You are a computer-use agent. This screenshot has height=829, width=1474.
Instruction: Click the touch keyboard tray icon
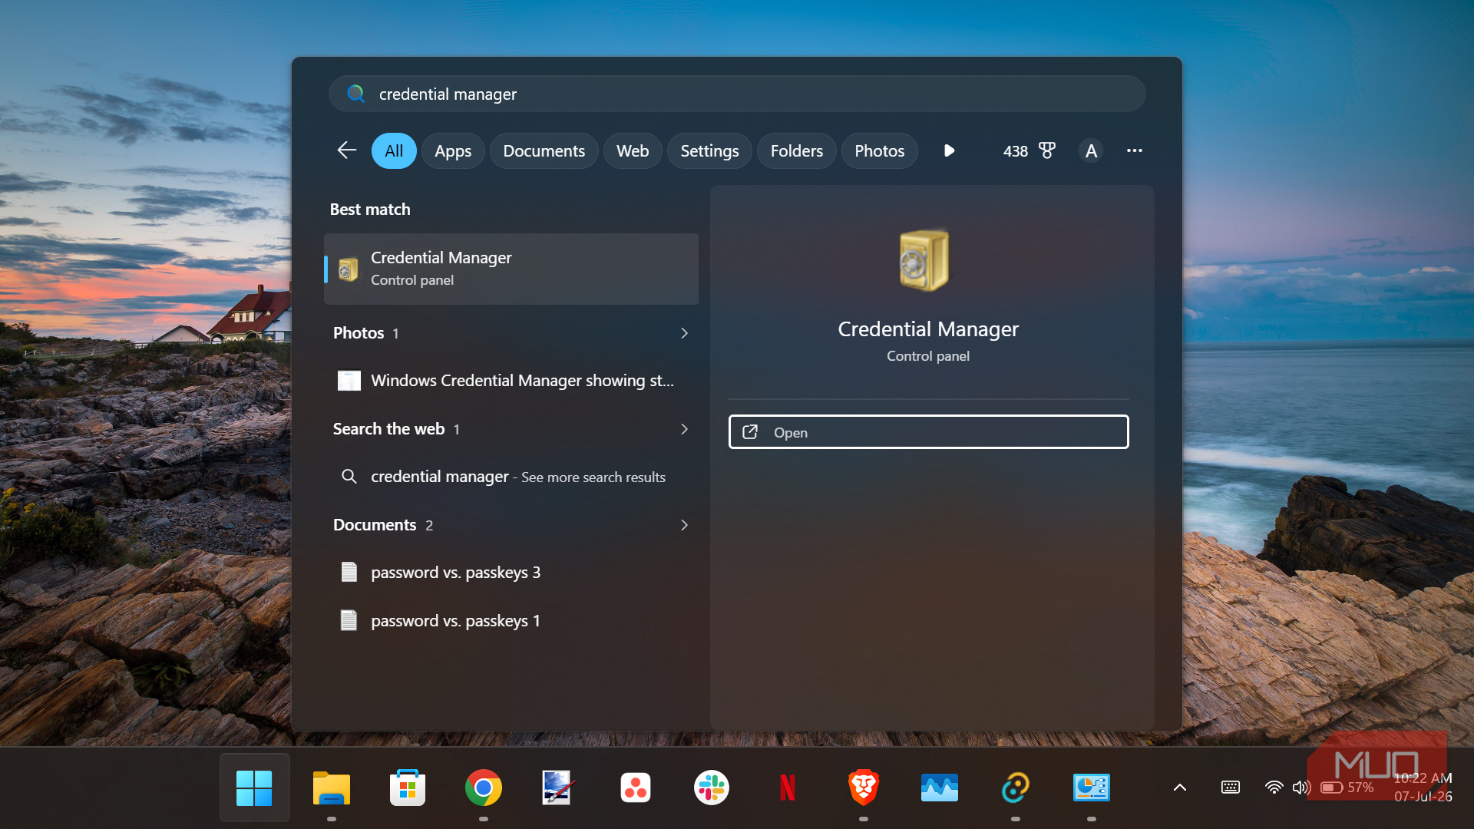[x=1230, y=788]
